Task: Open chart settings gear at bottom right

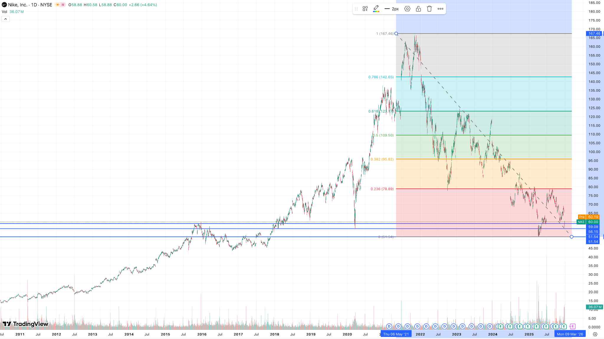Action: coord(595,334)
